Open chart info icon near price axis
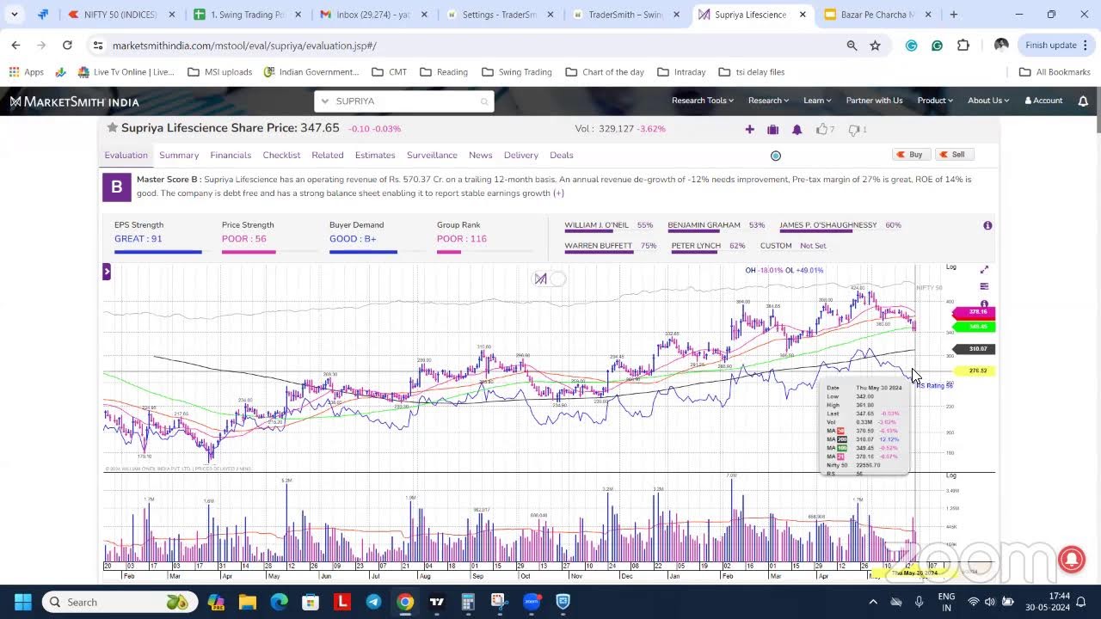The height and width of the screenshot is (619, 1101). pyautogui.click(x=984, y=303)
